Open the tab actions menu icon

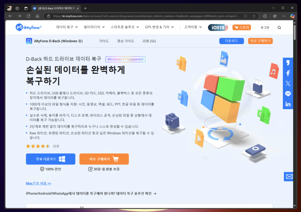(x=26, y=8)
